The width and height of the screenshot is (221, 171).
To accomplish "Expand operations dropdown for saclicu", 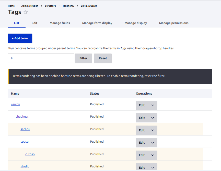I will coord(153,130).
